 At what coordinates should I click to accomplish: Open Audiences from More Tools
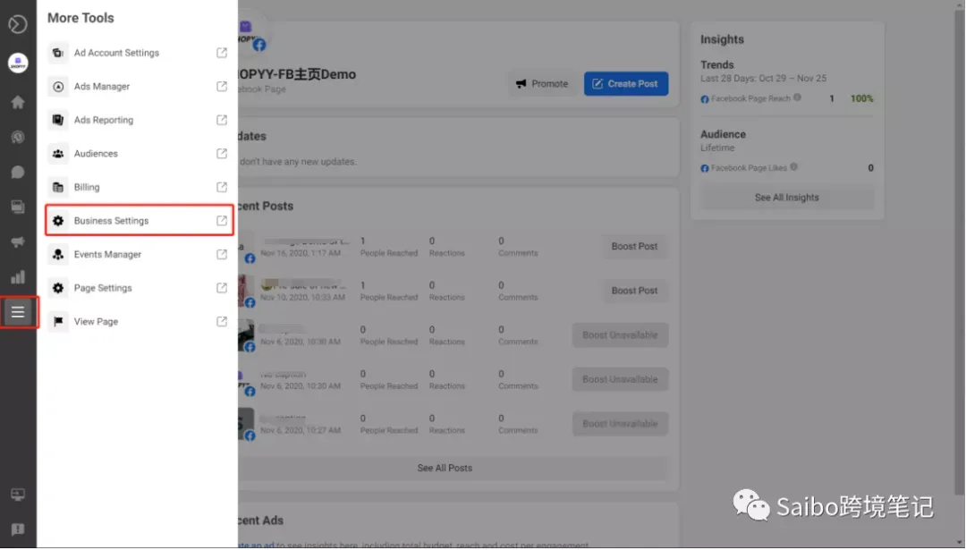[x=140, y=154]
